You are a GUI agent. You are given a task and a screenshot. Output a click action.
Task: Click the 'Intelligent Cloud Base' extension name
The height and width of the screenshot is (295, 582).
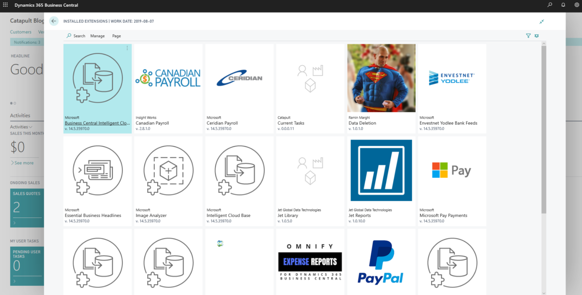(228, 216)
